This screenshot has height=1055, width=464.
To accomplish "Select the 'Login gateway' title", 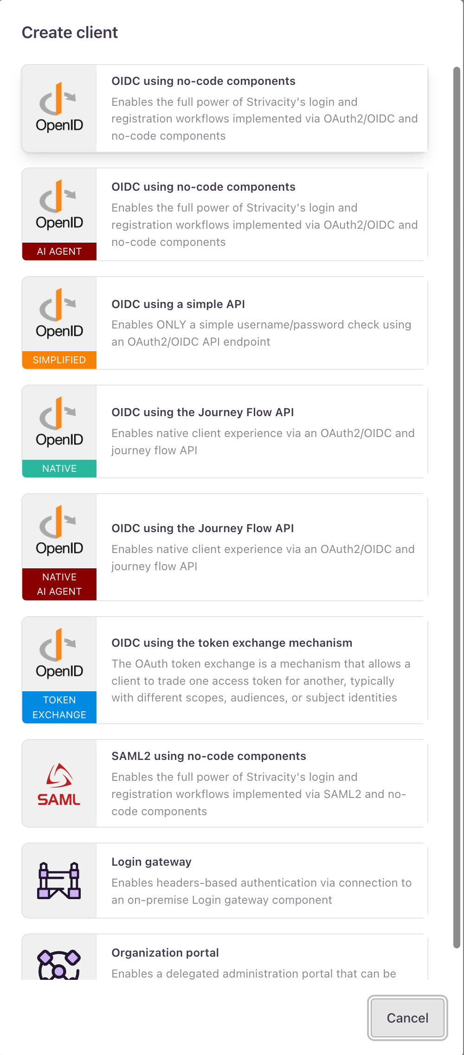I will pyautogui.click(x=152, y=862).
